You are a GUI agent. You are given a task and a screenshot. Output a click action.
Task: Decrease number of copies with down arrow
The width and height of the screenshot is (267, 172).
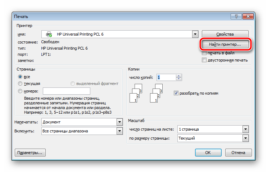click(x=178, y=79)
